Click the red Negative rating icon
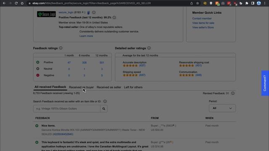This screenshot has height=151, width=269. tap(38, 75)
